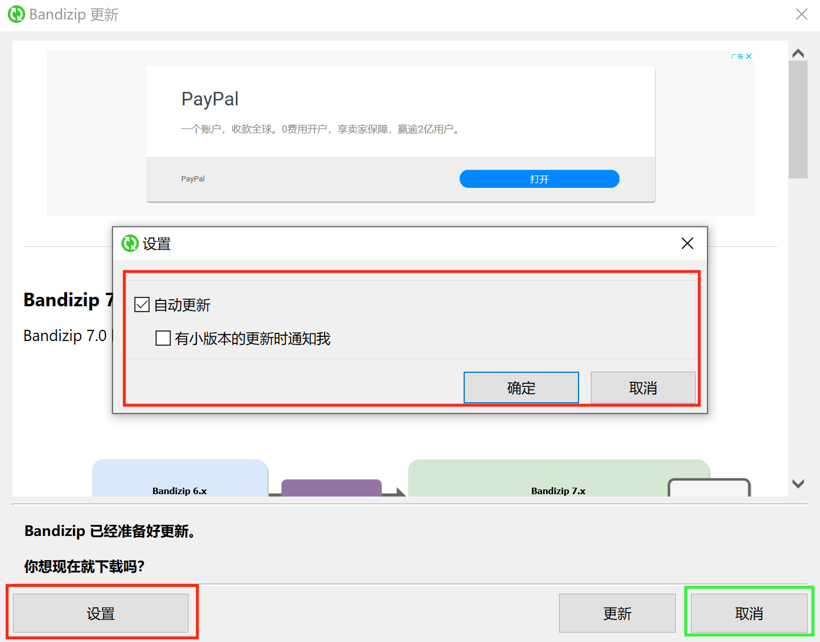The height and width of the screenshot is (642, 820).
Task: Close the Bandizip 更新 window
Action: point(801,14)
